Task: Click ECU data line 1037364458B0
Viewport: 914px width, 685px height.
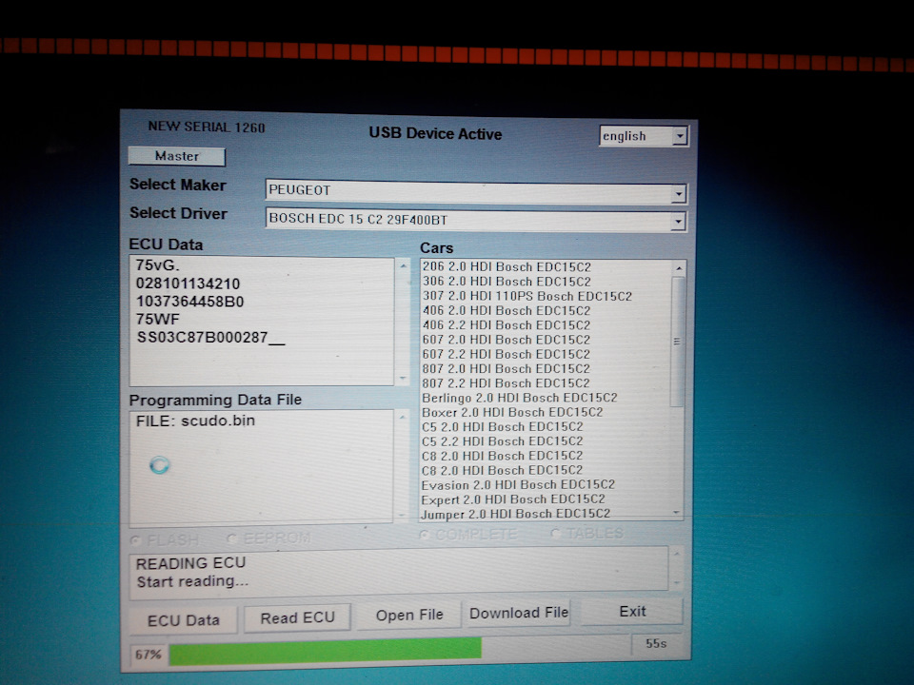Action: pos(189,302)
